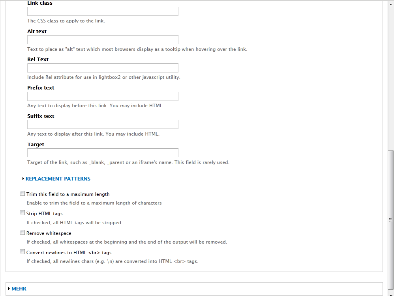Enable Trim this field to maximum length
Viewport: 394px width, 296px height.
23,194
